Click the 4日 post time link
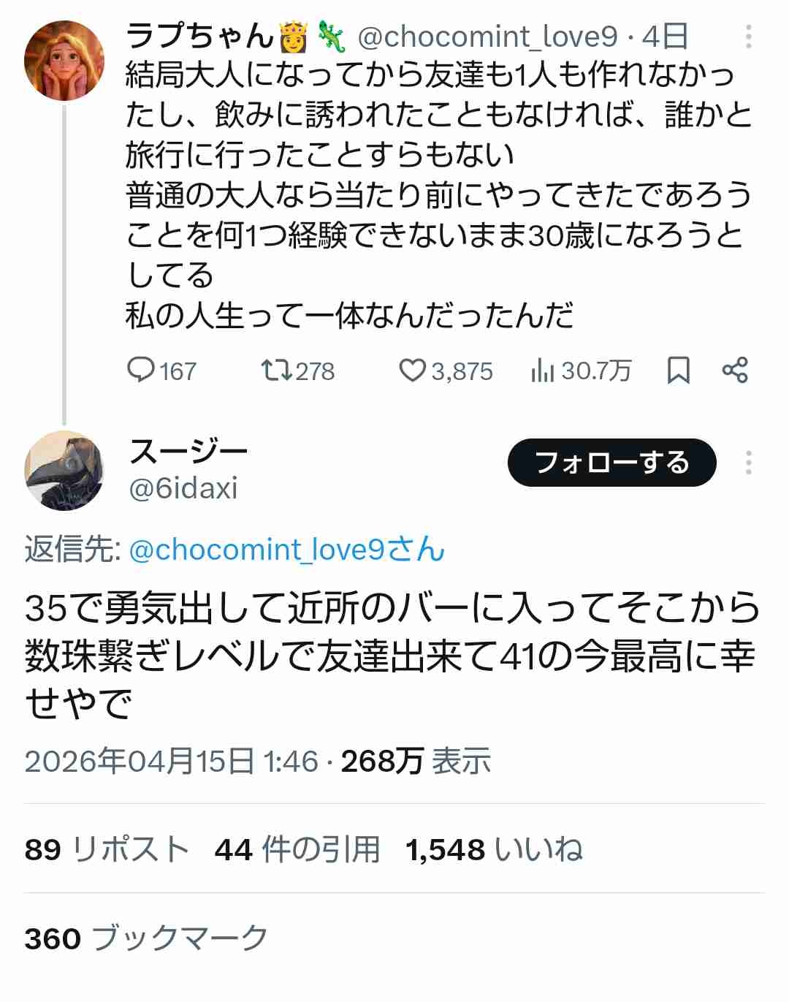Screen dimensions: 789x1002 (666, 37)
